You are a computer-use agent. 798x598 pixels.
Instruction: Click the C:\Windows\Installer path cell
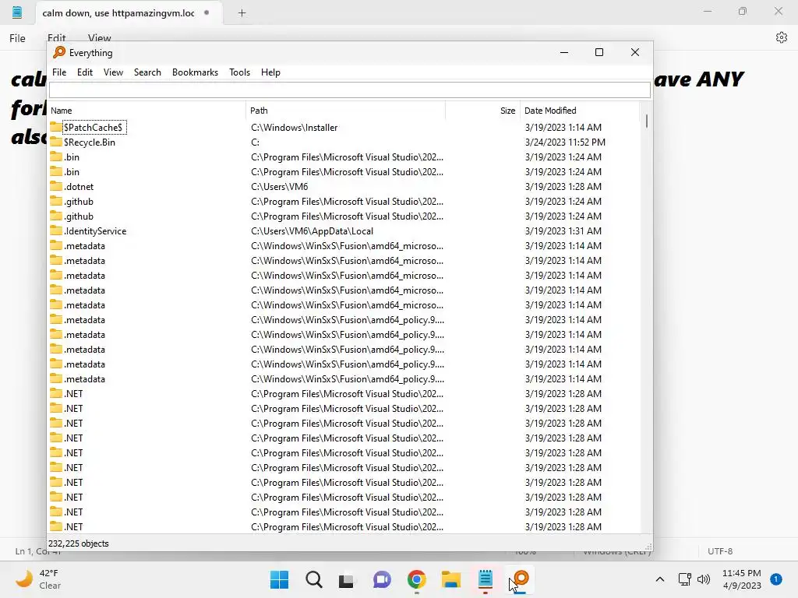[294, 128]
